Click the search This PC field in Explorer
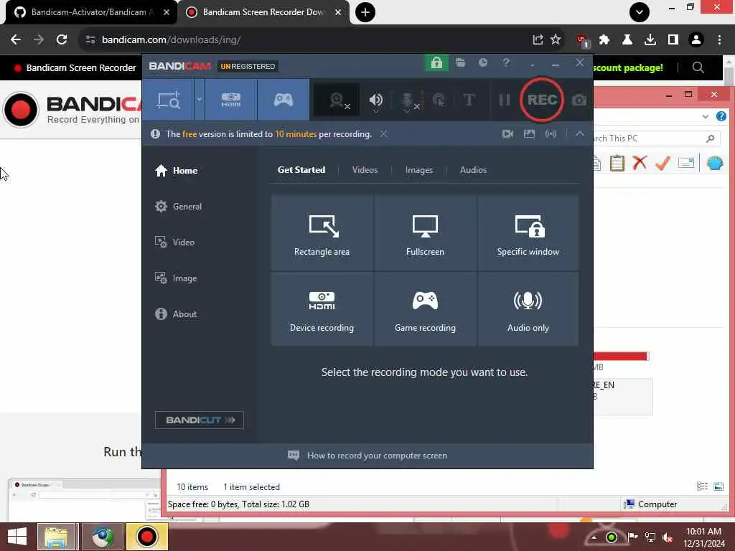Viewport: 735px width, 551px height. [656, 138]
